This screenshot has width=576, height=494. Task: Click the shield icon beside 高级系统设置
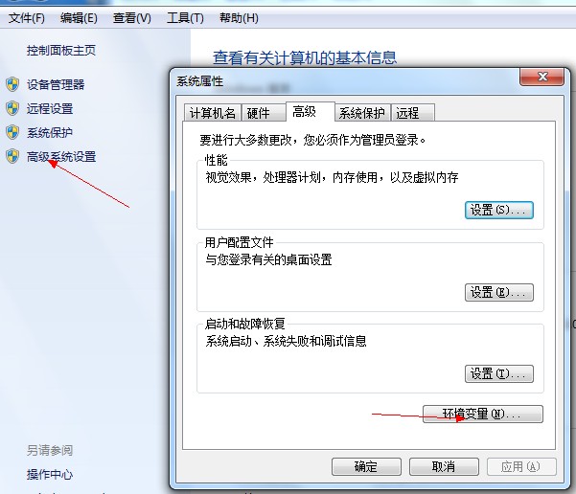click(x=12, y=156)
